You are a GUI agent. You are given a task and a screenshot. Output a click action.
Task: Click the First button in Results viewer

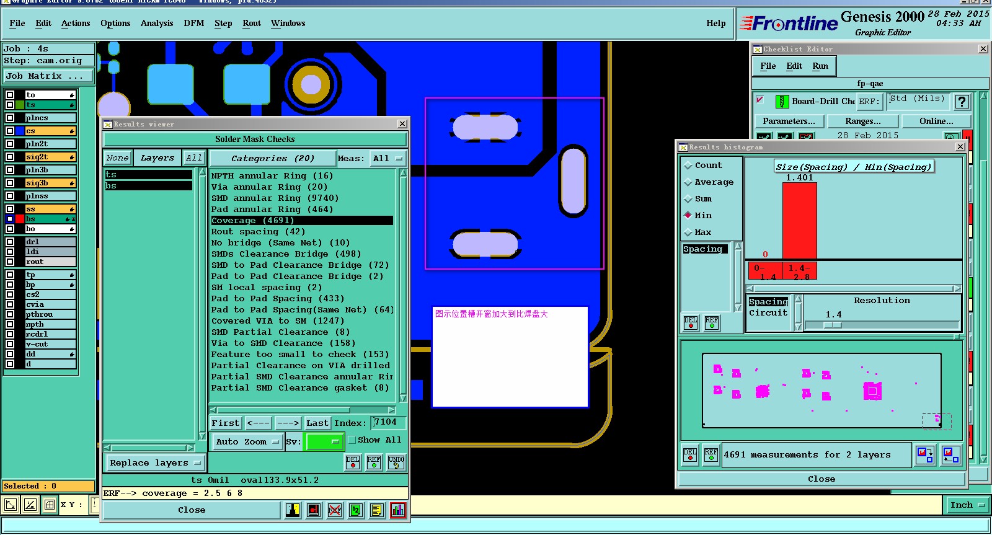pyautogui.click(x=226, y=423)
